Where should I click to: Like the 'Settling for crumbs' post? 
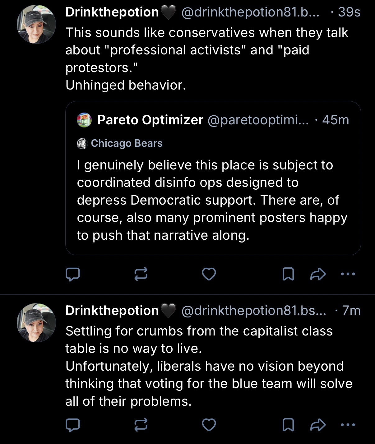click(209, 425)
